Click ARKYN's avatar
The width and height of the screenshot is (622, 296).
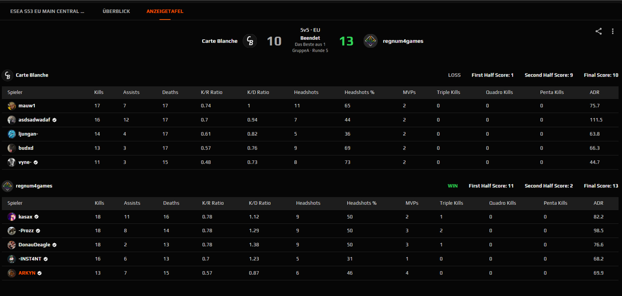tap(11, 273)
